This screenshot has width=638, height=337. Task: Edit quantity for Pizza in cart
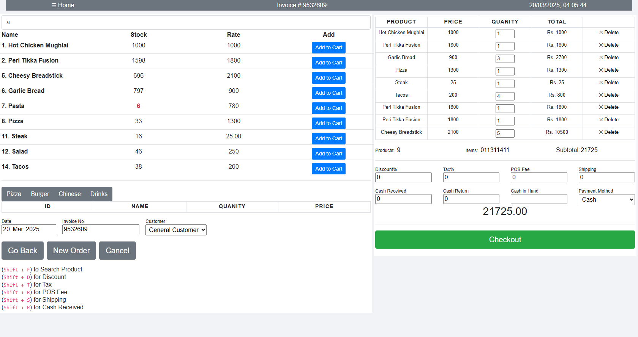(505, 71)
